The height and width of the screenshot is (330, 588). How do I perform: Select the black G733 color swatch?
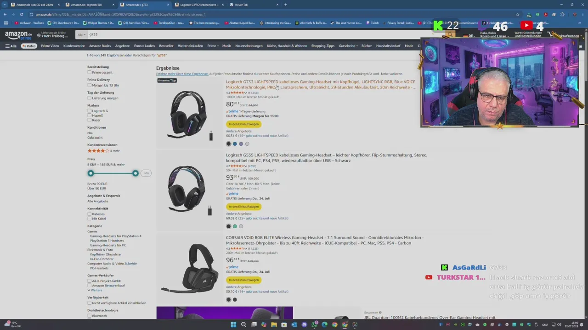229,144
